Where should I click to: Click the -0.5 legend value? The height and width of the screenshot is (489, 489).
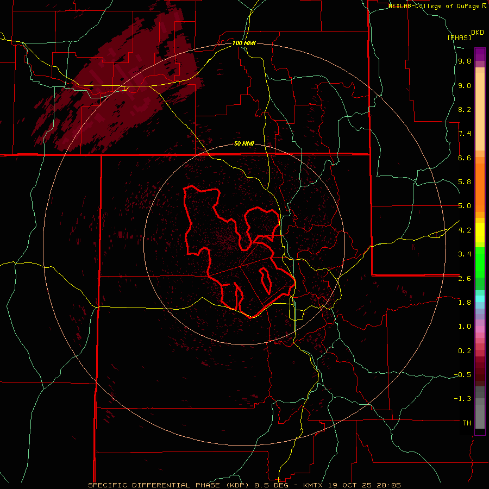coord(462,374)
